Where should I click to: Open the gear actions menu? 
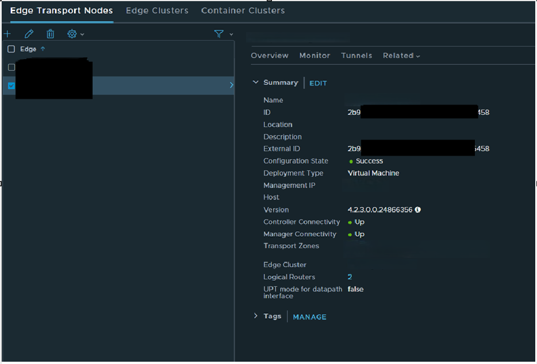pos(75,34)
